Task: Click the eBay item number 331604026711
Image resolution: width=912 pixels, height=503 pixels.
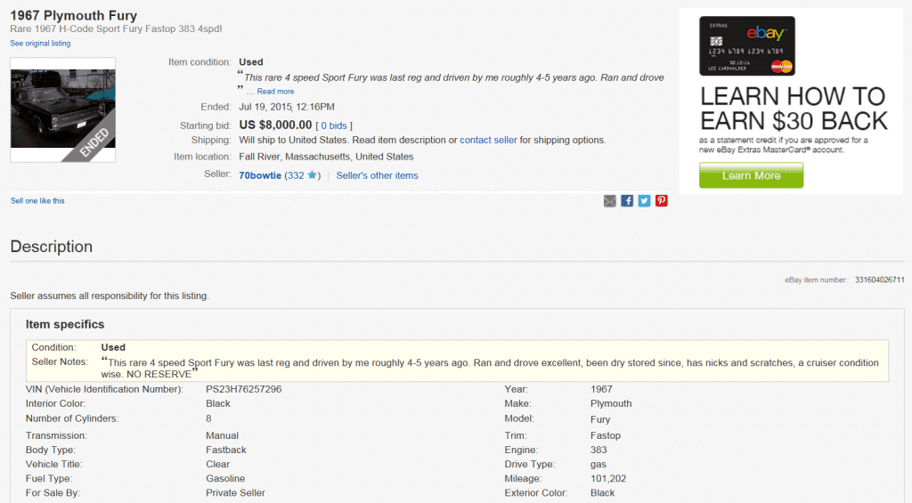Action: click(879, 280)
